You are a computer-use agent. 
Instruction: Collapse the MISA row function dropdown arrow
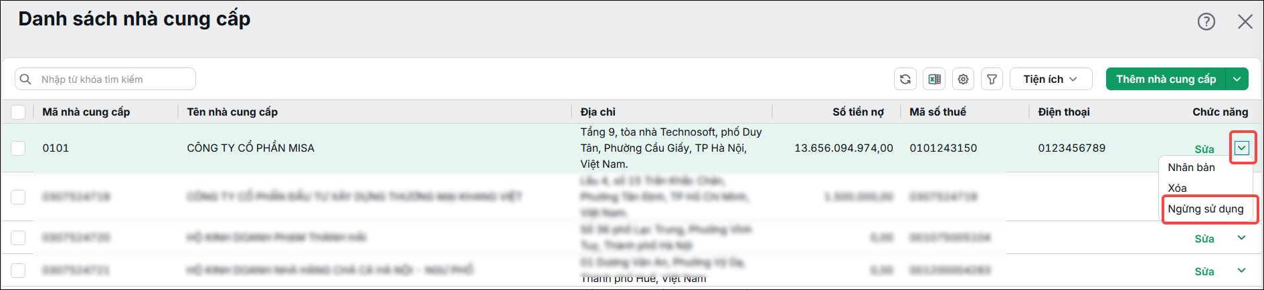1242,148
